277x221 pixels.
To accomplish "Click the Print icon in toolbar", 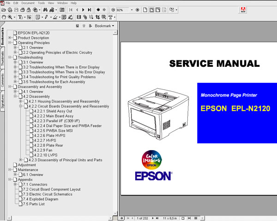I will (23, 10).
